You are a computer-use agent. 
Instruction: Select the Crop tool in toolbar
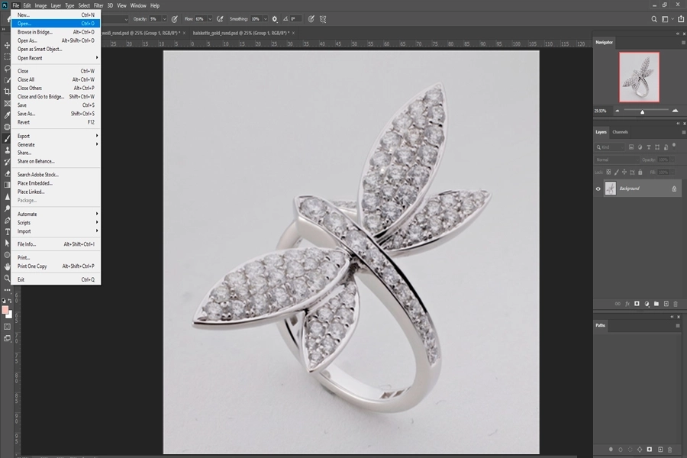(7, 92)
